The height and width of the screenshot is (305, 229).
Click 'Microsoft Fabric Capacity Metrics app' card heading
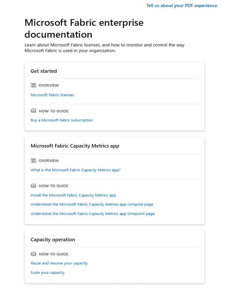pyautogui.click(x=75, y=146)
